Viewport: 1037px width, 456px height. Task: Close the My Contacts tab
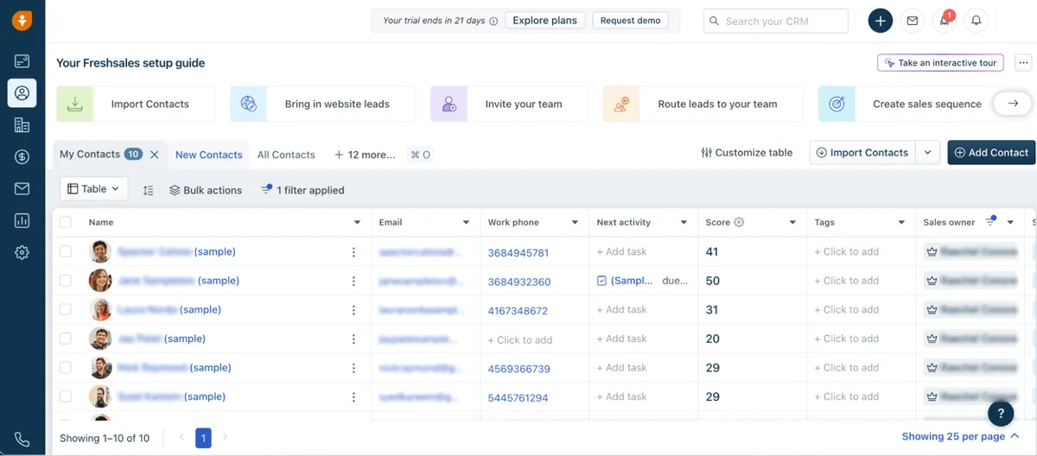point(155,155)
